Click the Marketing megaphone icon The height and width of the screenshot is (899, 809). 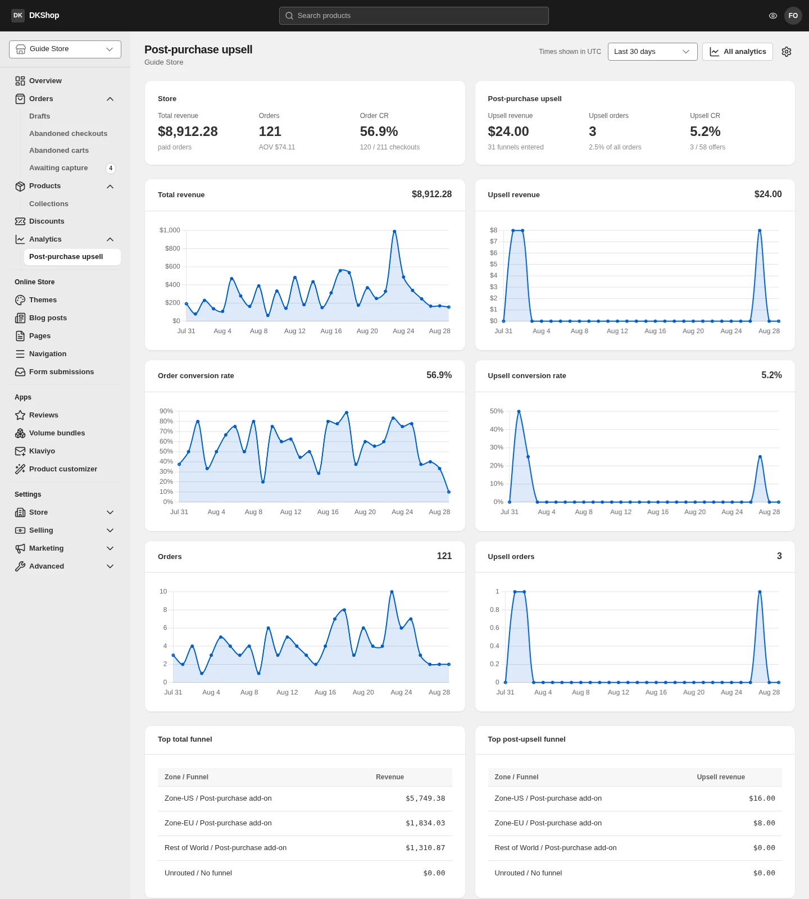pyautogui.click(x=20, y=548)
